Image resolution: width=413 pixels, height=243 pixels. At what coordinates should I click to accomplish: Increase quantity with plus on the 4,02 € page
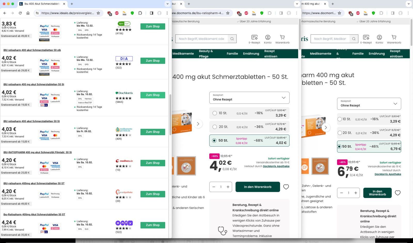[x=228, y=187]
